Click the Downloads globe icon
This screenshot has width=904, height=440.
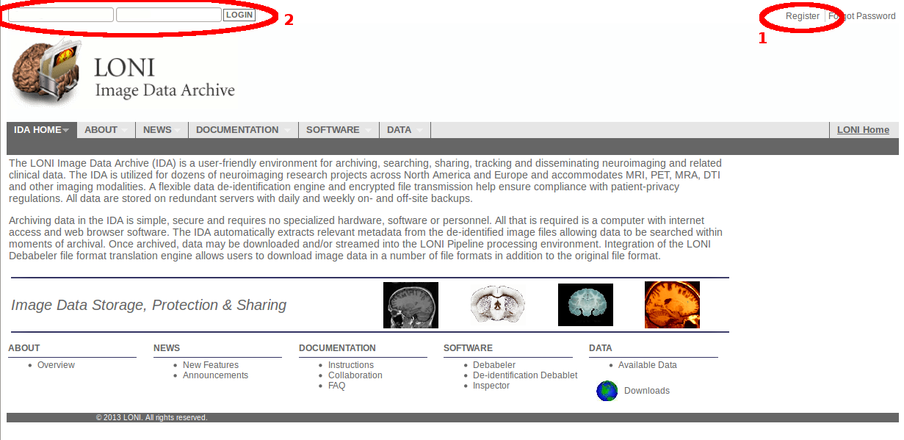tap(607, 391)
